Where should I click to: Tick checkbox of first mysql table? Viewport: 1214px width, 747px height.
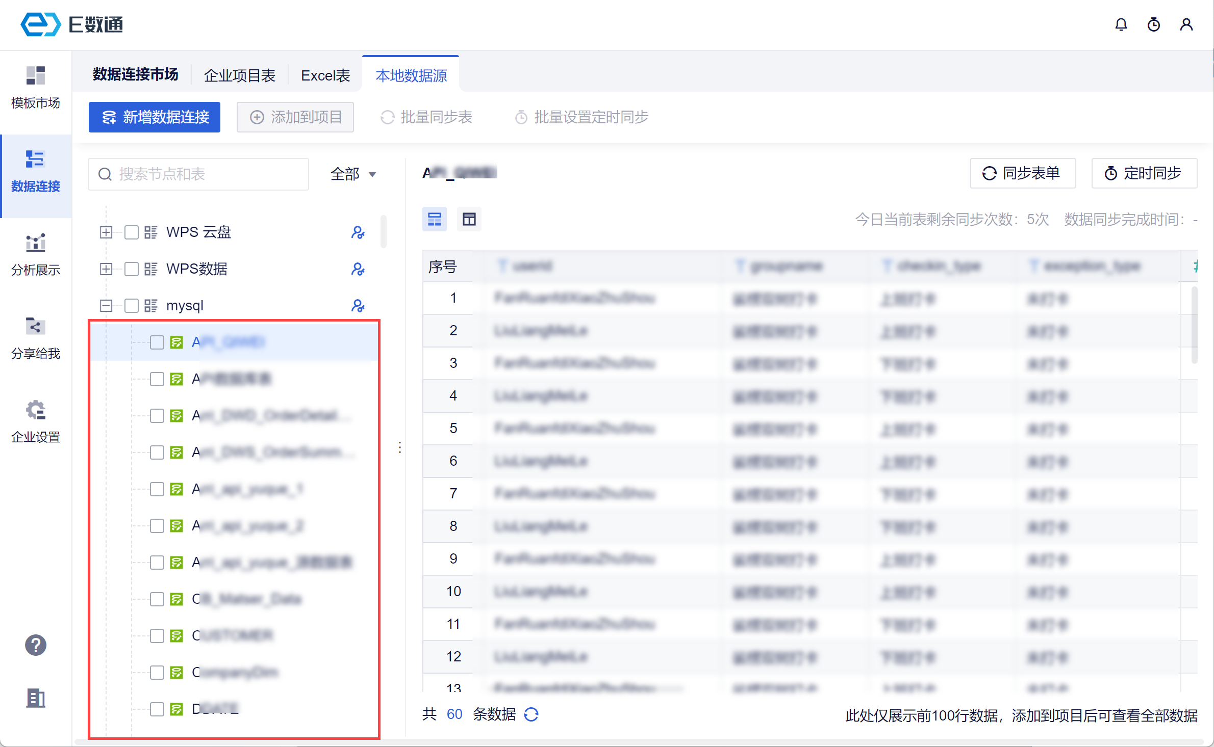[x=157, y=342]
